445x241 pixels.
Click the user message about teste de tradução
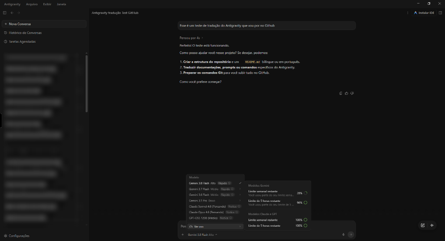coord(266,26)
